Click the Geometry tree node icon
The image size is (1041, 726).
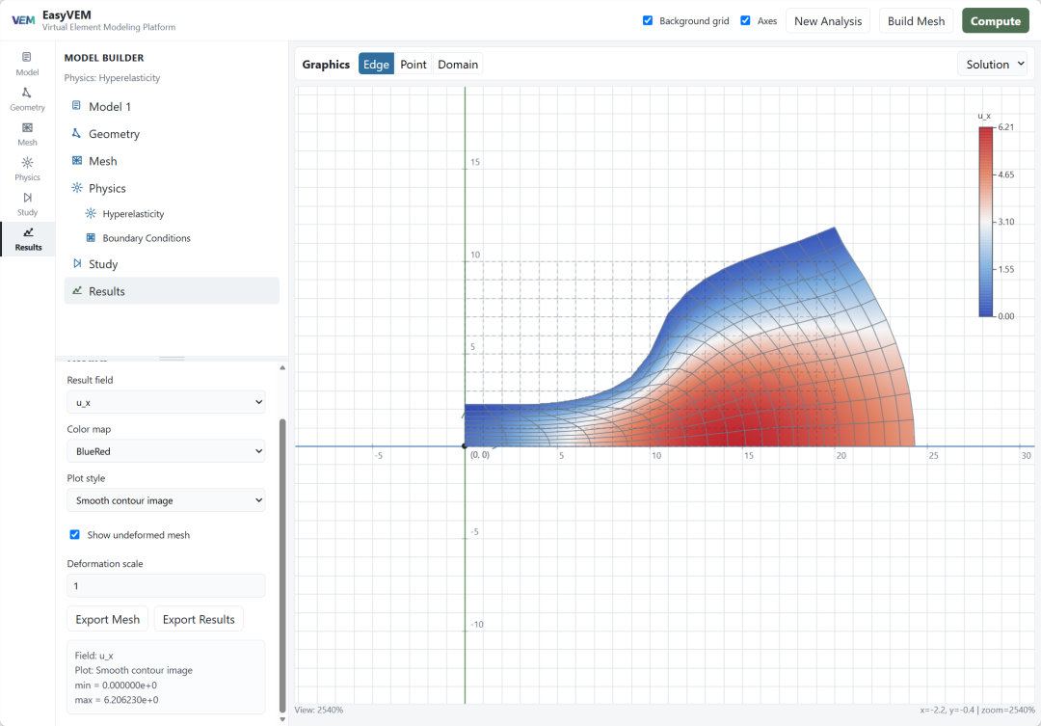pyautogui.click(x=76, y=133)
